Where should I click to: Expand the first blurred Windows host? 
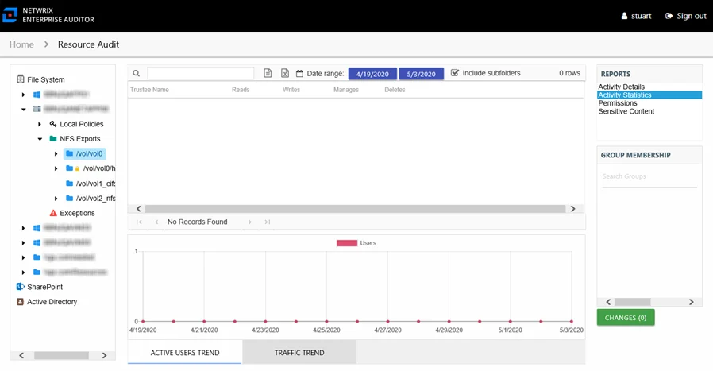(x=23, y=95)
